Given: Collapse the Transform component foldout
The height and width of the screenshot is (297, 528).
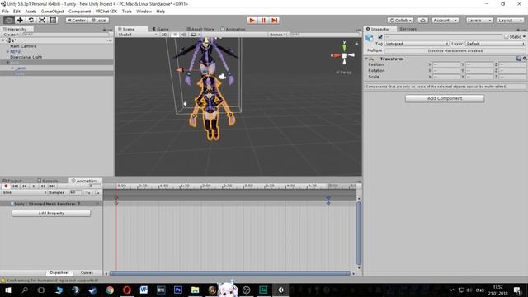Looking at the screenshot, I should (366, 59).
